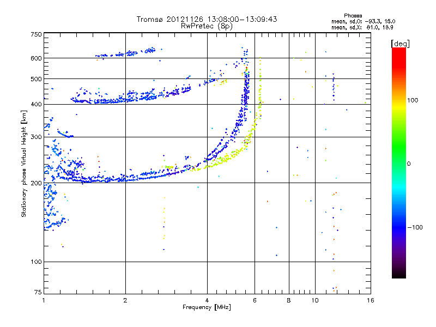Image resolution: width=436 pixels, height=327 pixels.
Task: Click the subtitle 'RwPretec (8p)'
Action: (207, 26)
